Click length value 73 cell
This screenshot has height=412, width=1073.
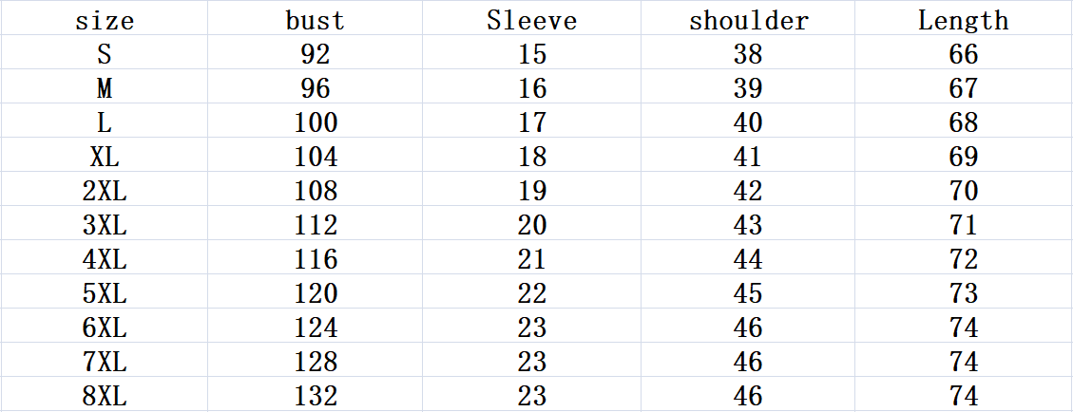(x=963, y=293)
